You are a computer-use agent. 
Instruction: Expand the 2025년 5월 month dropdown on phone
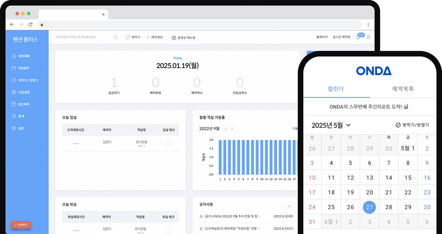coord(348,125)
